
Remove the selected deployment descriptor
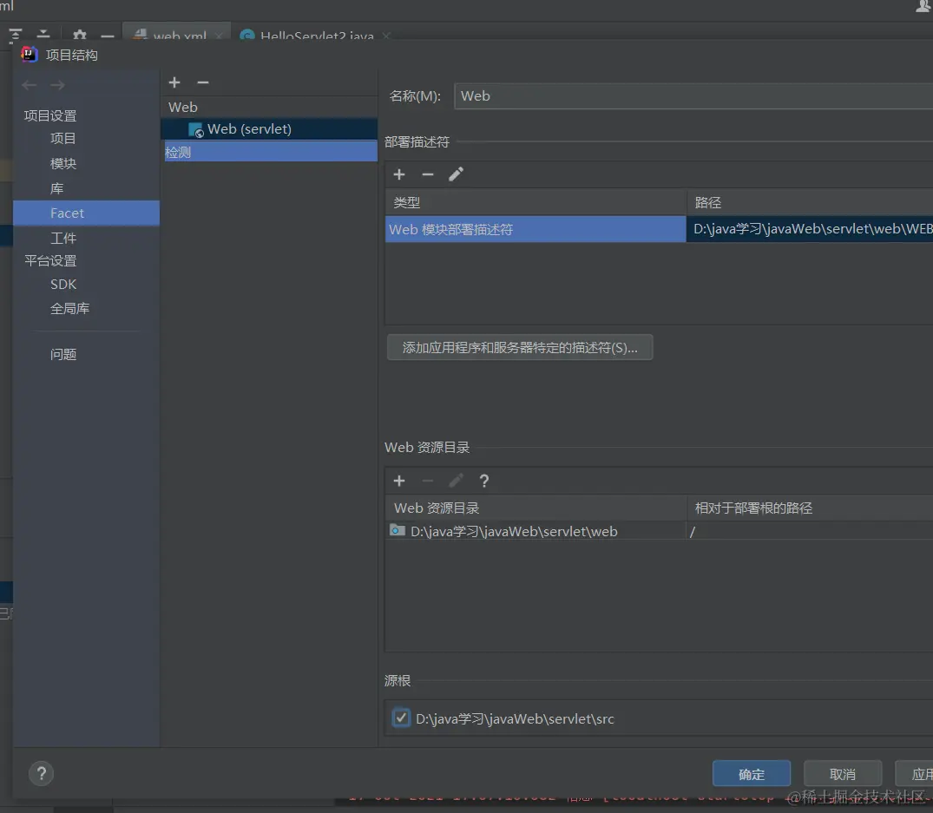(x=427, y=174)
